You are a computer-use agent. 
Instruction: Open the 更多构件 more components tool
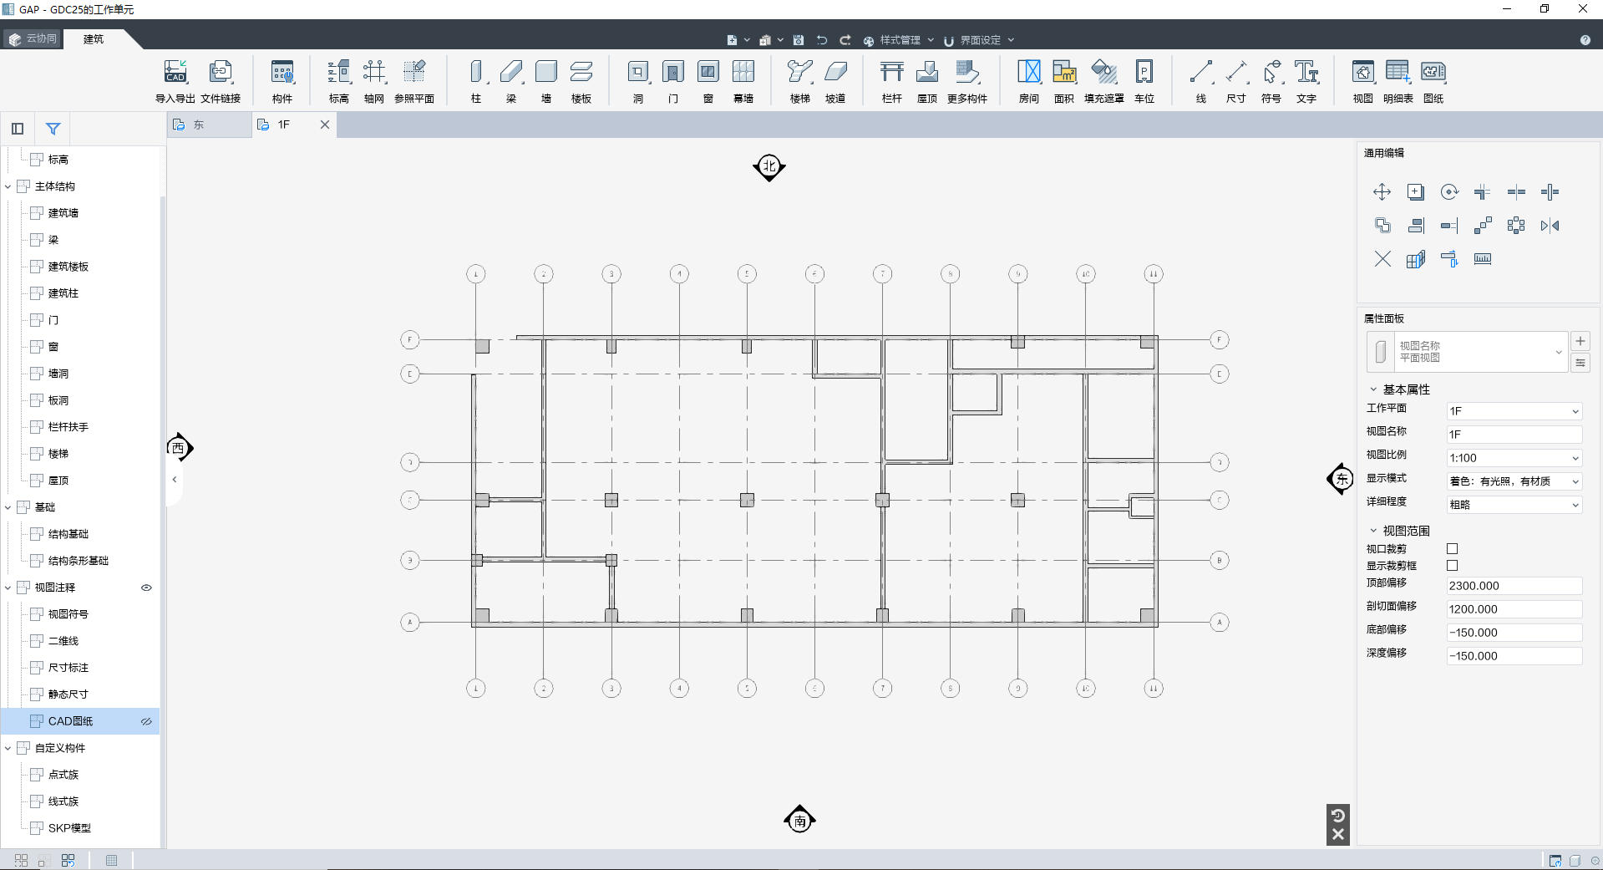tap(967, 81)
